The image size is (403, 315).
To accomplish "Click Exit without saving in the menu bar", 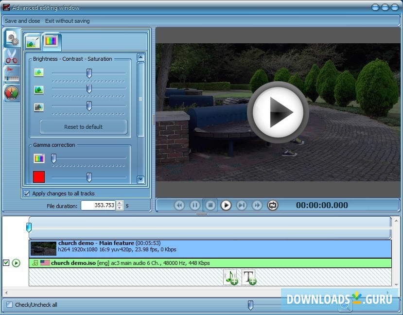I will (67, 21).
